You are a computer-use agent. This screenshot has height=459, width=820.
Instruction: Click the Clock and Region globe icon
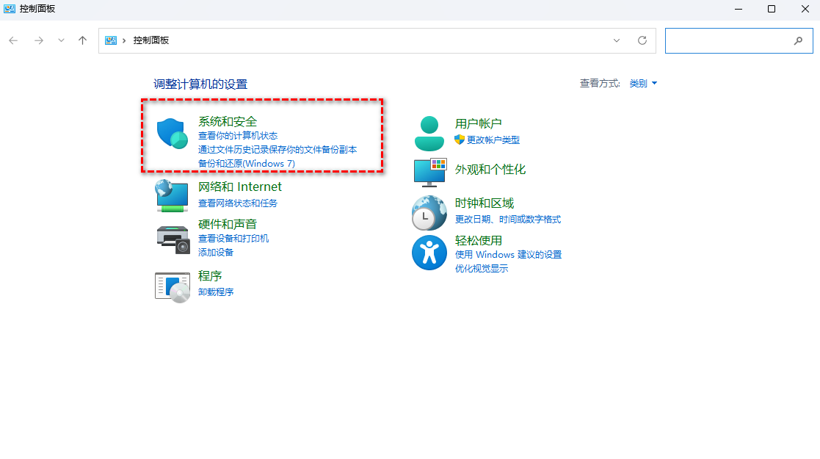coord(429,213)
